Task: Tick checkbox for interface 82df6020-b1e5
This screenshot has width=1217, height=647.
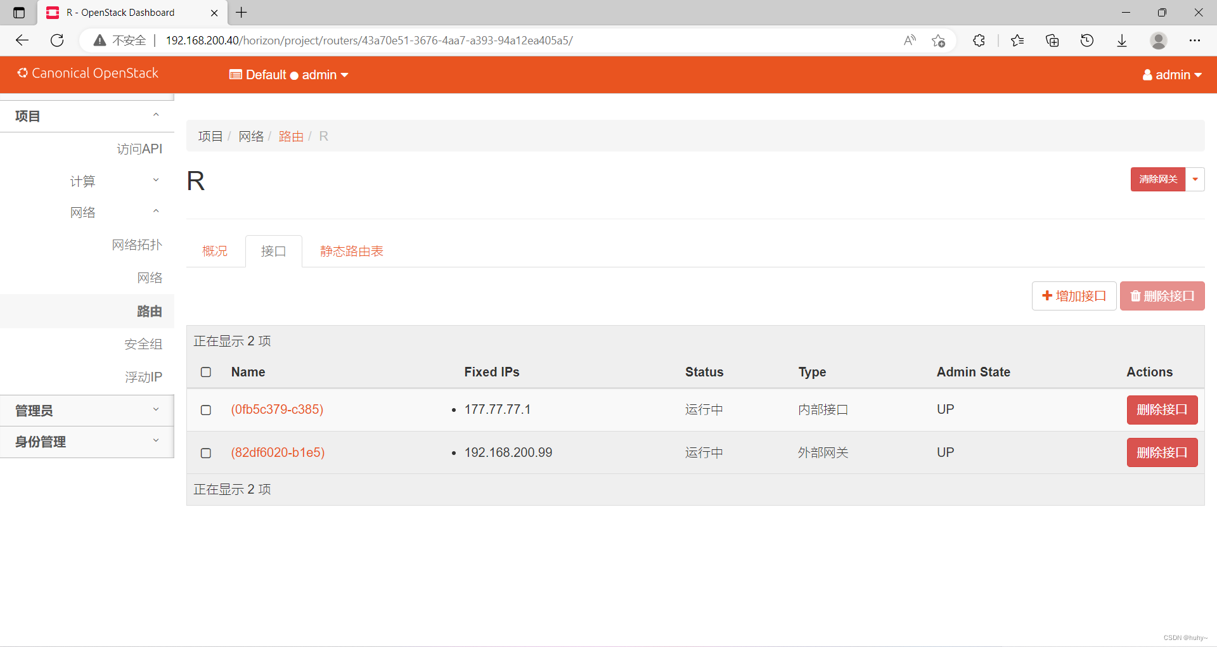Action: click(x=206, y=453)
